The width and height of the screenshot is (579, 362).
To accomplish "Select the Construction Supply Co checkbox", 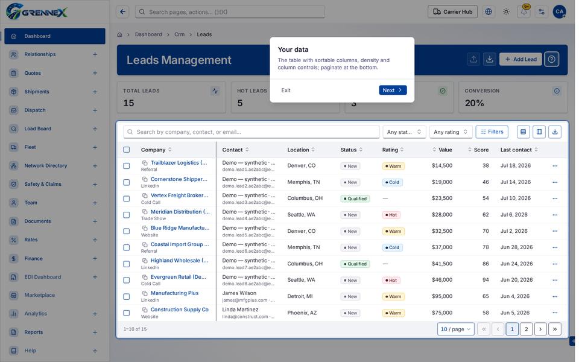I will point(126,313).
